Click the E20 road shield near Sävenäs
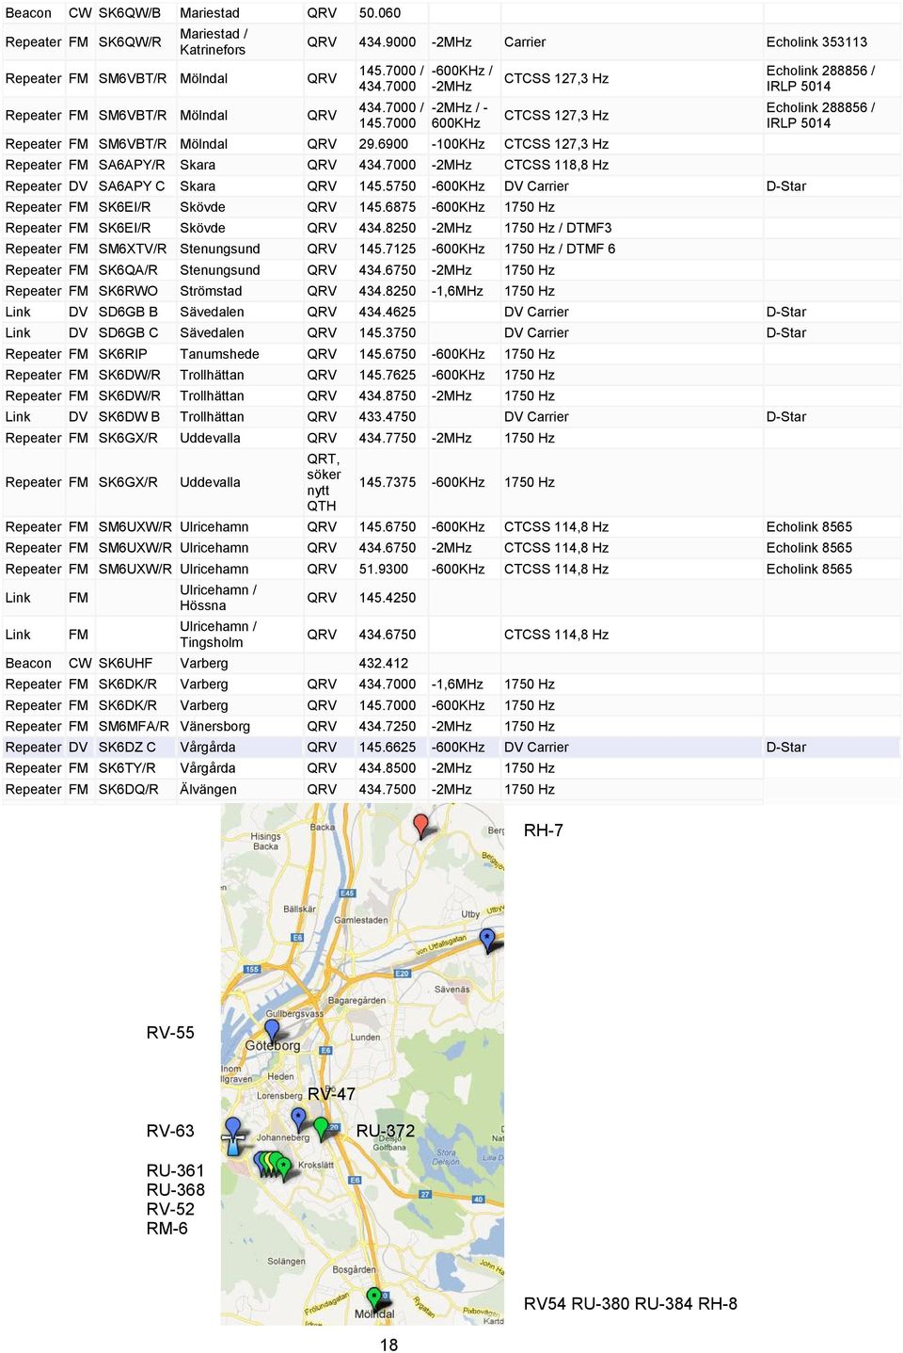The height and width of the screenshot is (1353, 903). pyautogui.click(x=402, y=974)
